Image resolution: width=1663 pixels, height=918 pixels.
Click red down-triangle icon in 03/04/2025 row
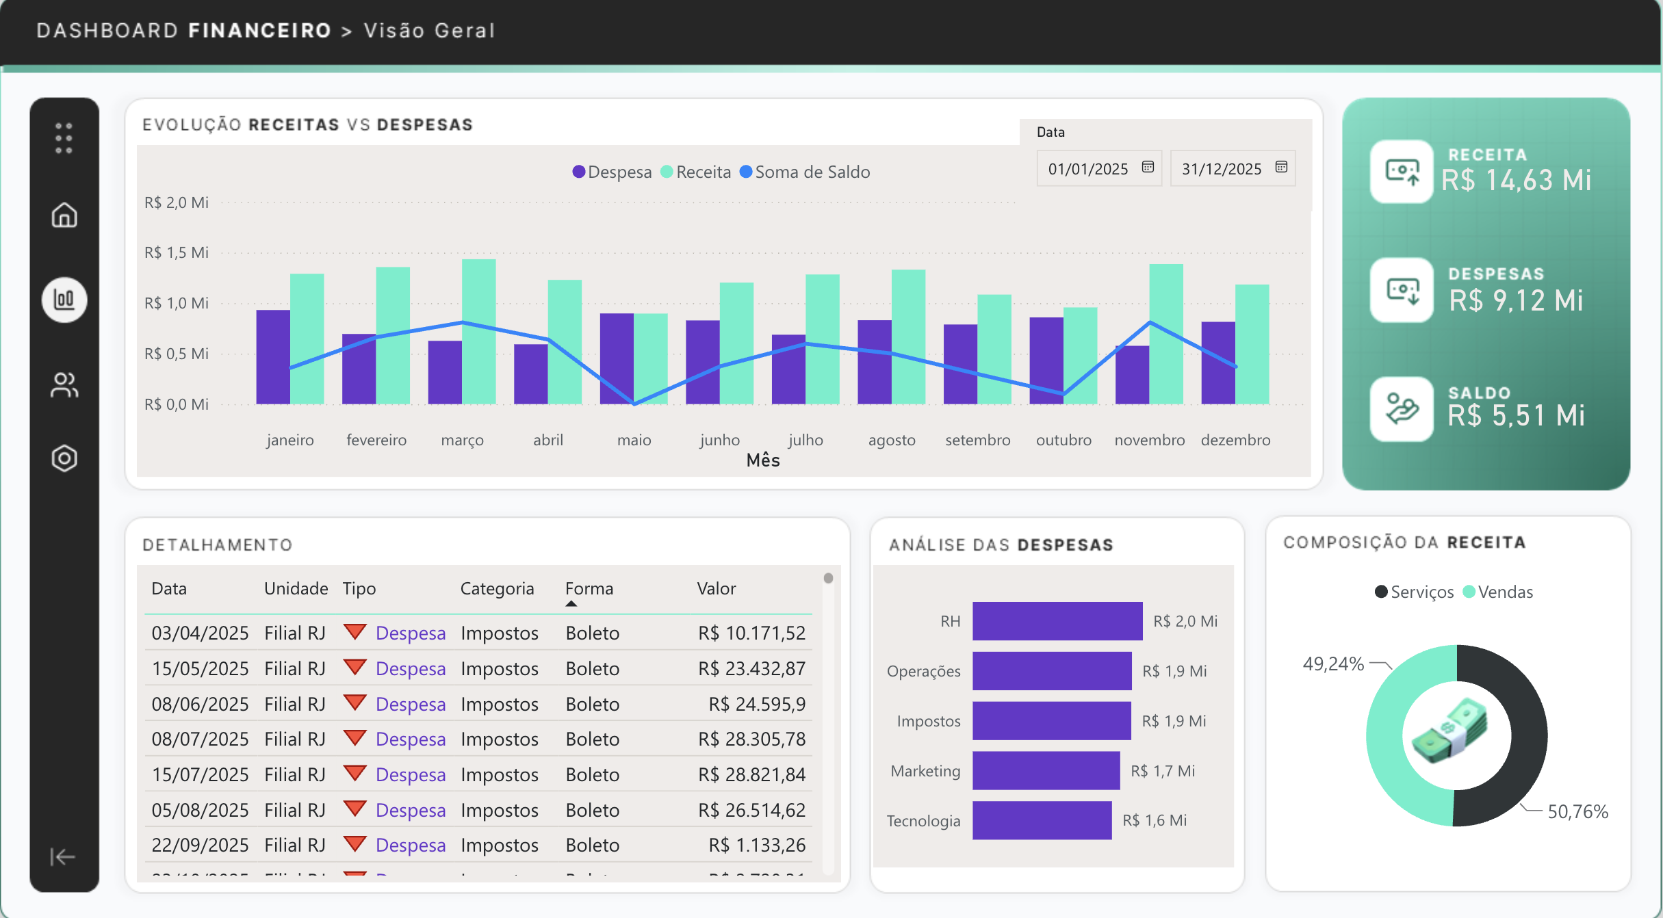point(354,631)
